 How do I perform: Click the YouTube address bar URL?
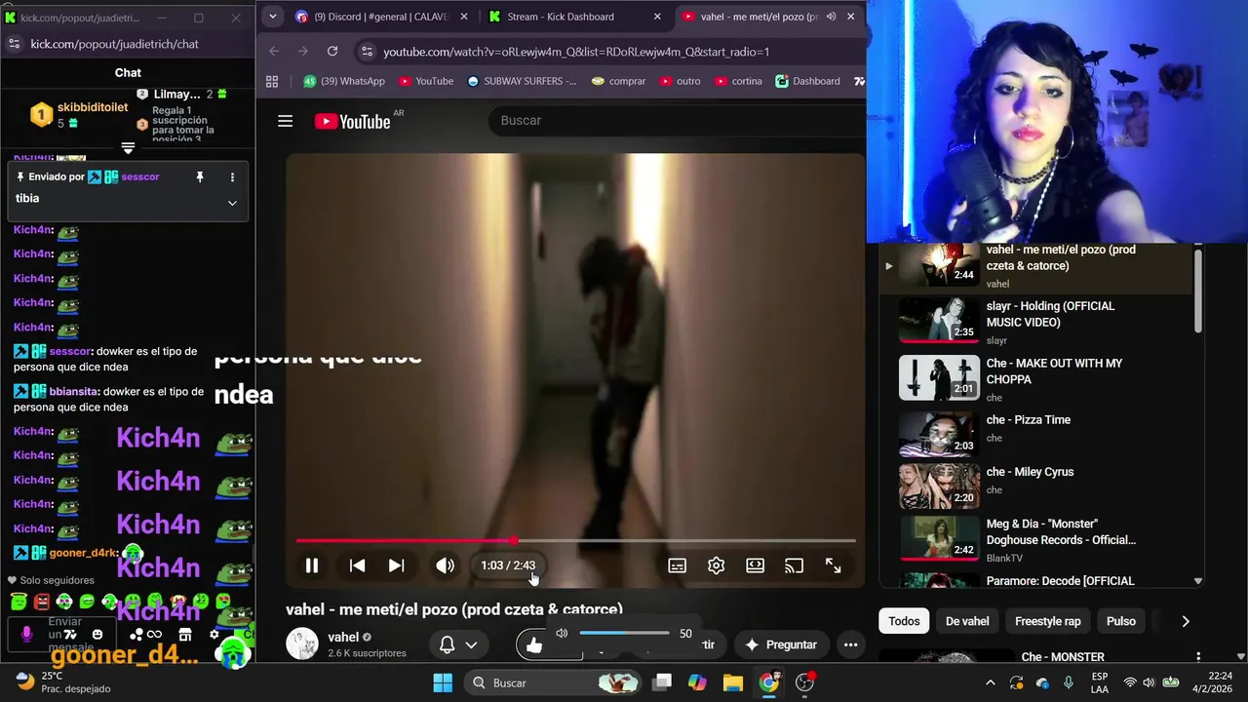tap(576, 52)
